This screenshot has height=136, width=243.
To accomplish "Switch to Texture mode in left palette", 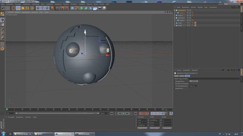I will [2, 25].
